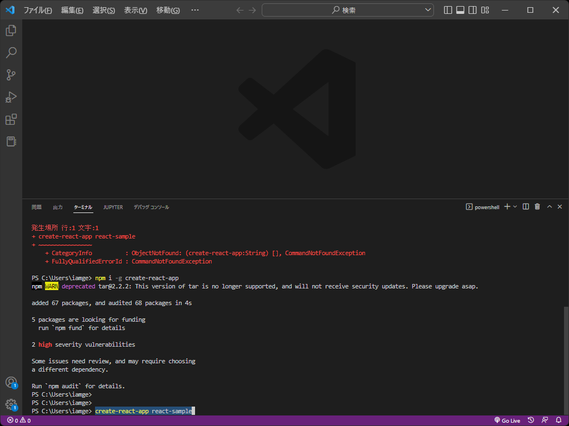
Task: Click the history clock status bar icon
Action: (x=531, y=420)
